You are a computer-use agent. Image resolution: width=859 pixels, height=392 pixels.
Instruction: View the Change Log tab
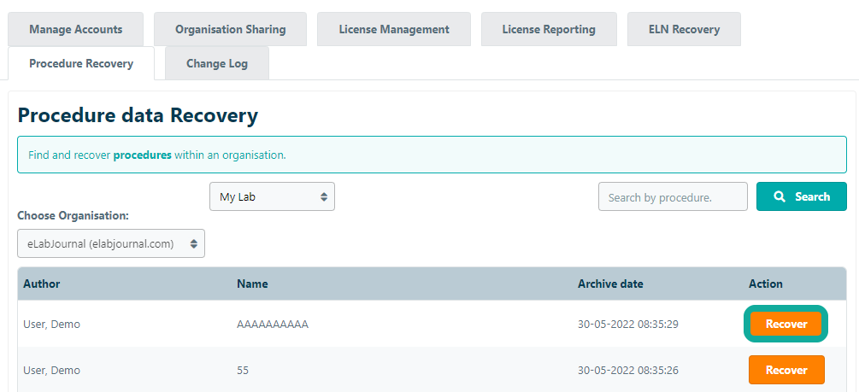point(217,63)
